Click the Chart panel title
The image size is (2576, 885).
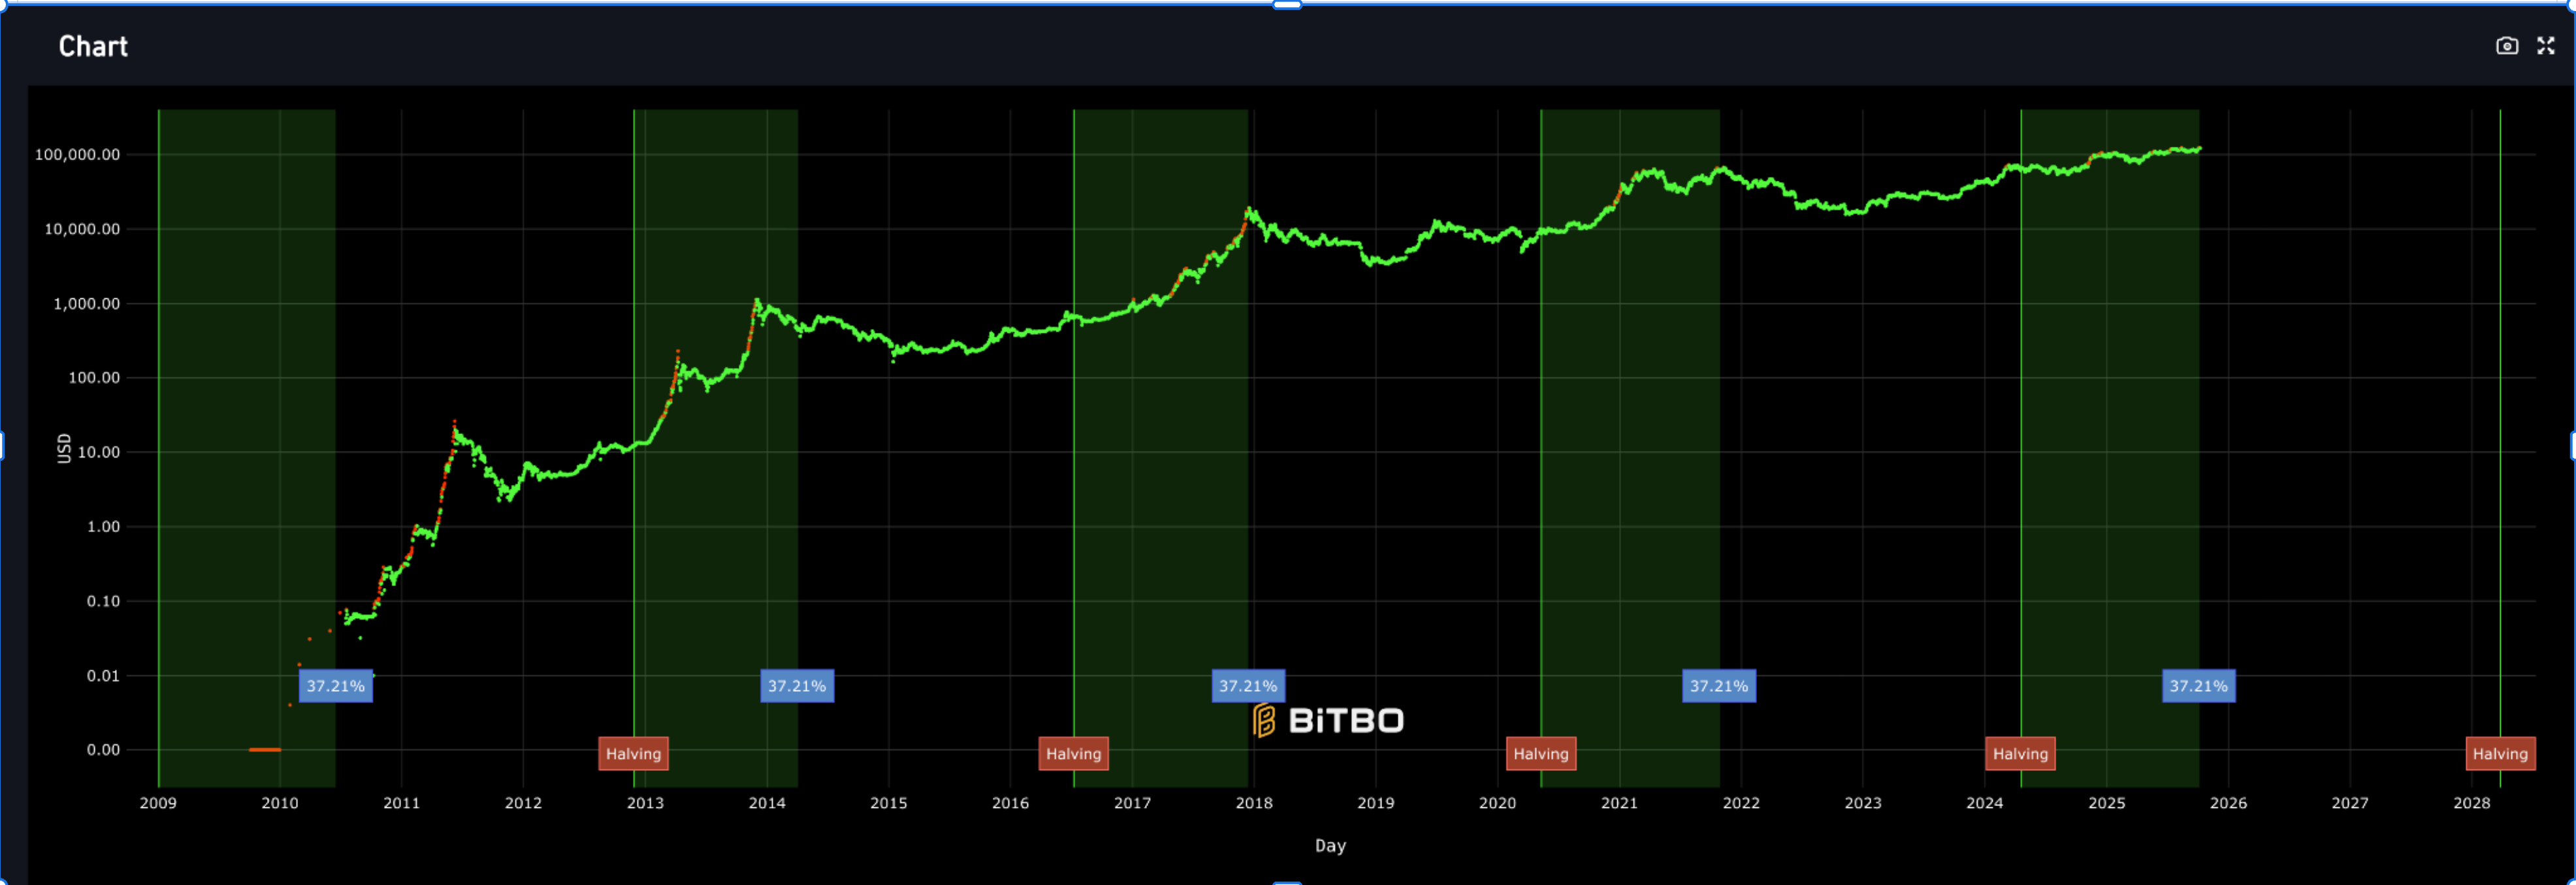[93, 47]
